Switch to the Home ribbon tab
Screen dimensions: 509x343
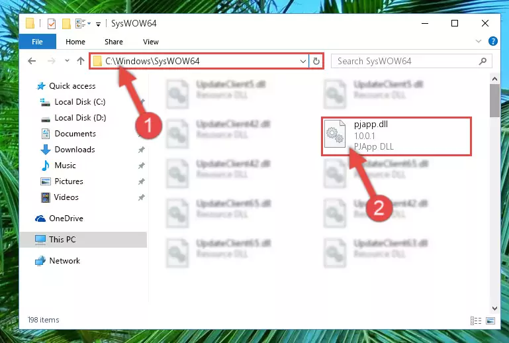click(x=75, y=42)
